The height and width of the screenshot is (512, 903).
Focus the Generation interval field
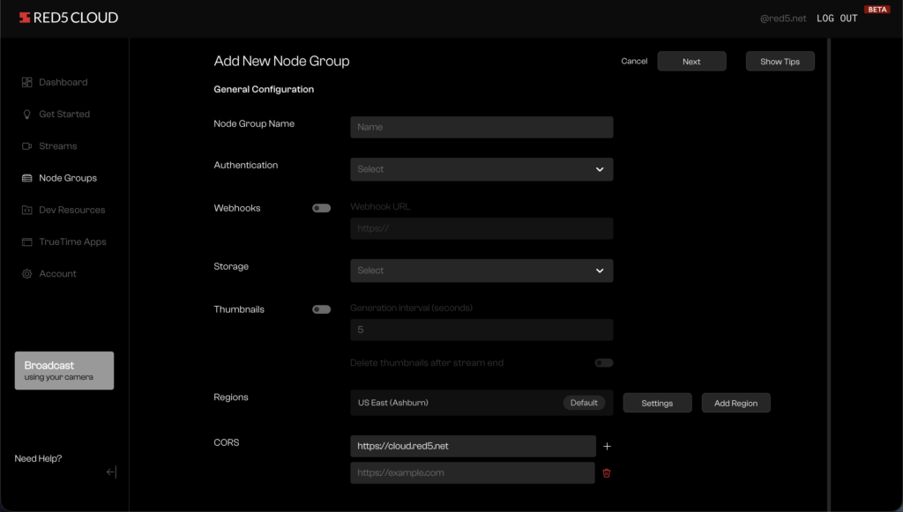pos(481,330)
